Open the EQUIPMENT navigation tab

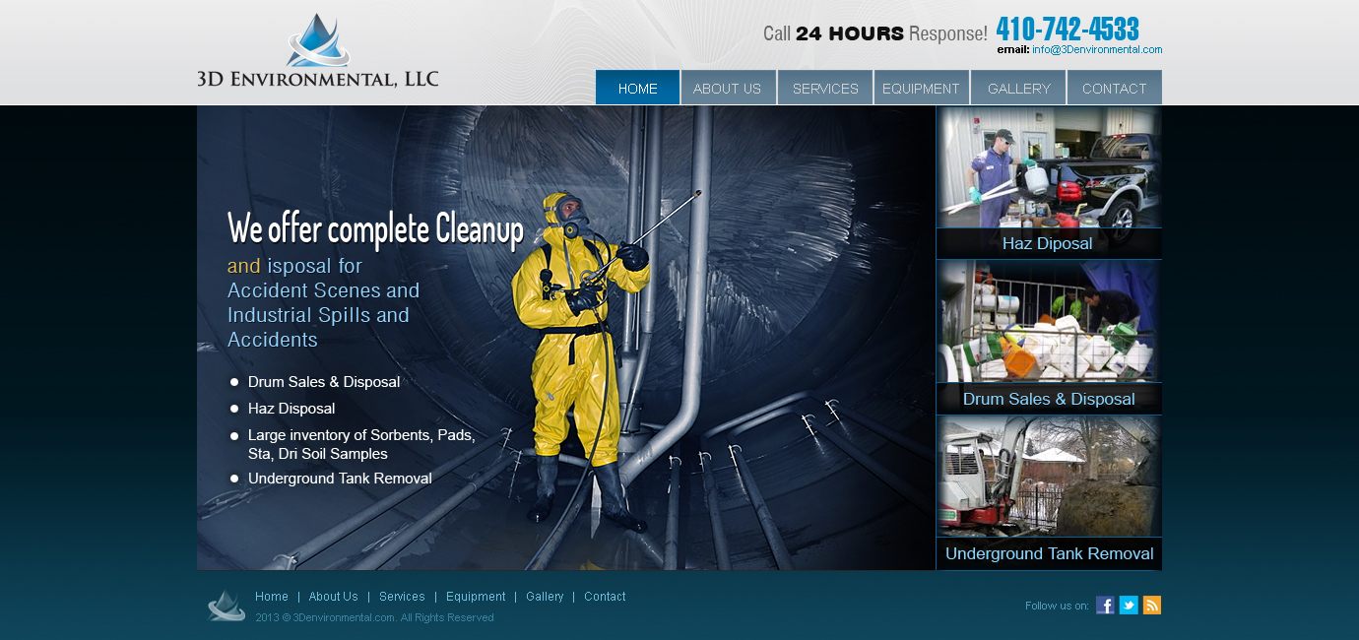(x=921, y=88)
